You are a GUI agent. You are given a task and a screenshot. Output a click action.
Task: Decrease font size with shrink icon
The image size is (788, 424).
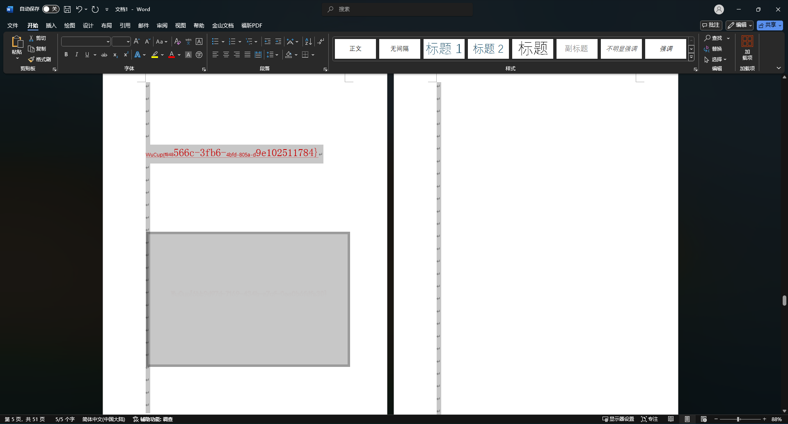[148, 41]
